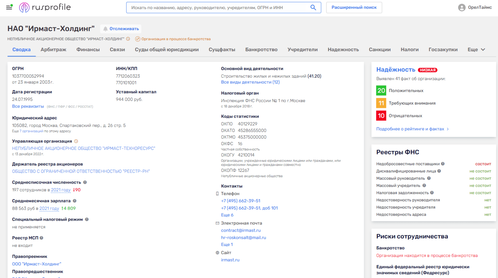498x278 pixels.
Task: Show help for Массовый руководитель
Action: click(429, 178)
